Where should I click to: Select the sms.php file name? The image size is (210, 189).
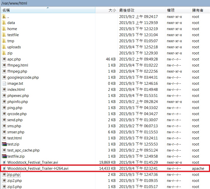click(x=14, y=126)
